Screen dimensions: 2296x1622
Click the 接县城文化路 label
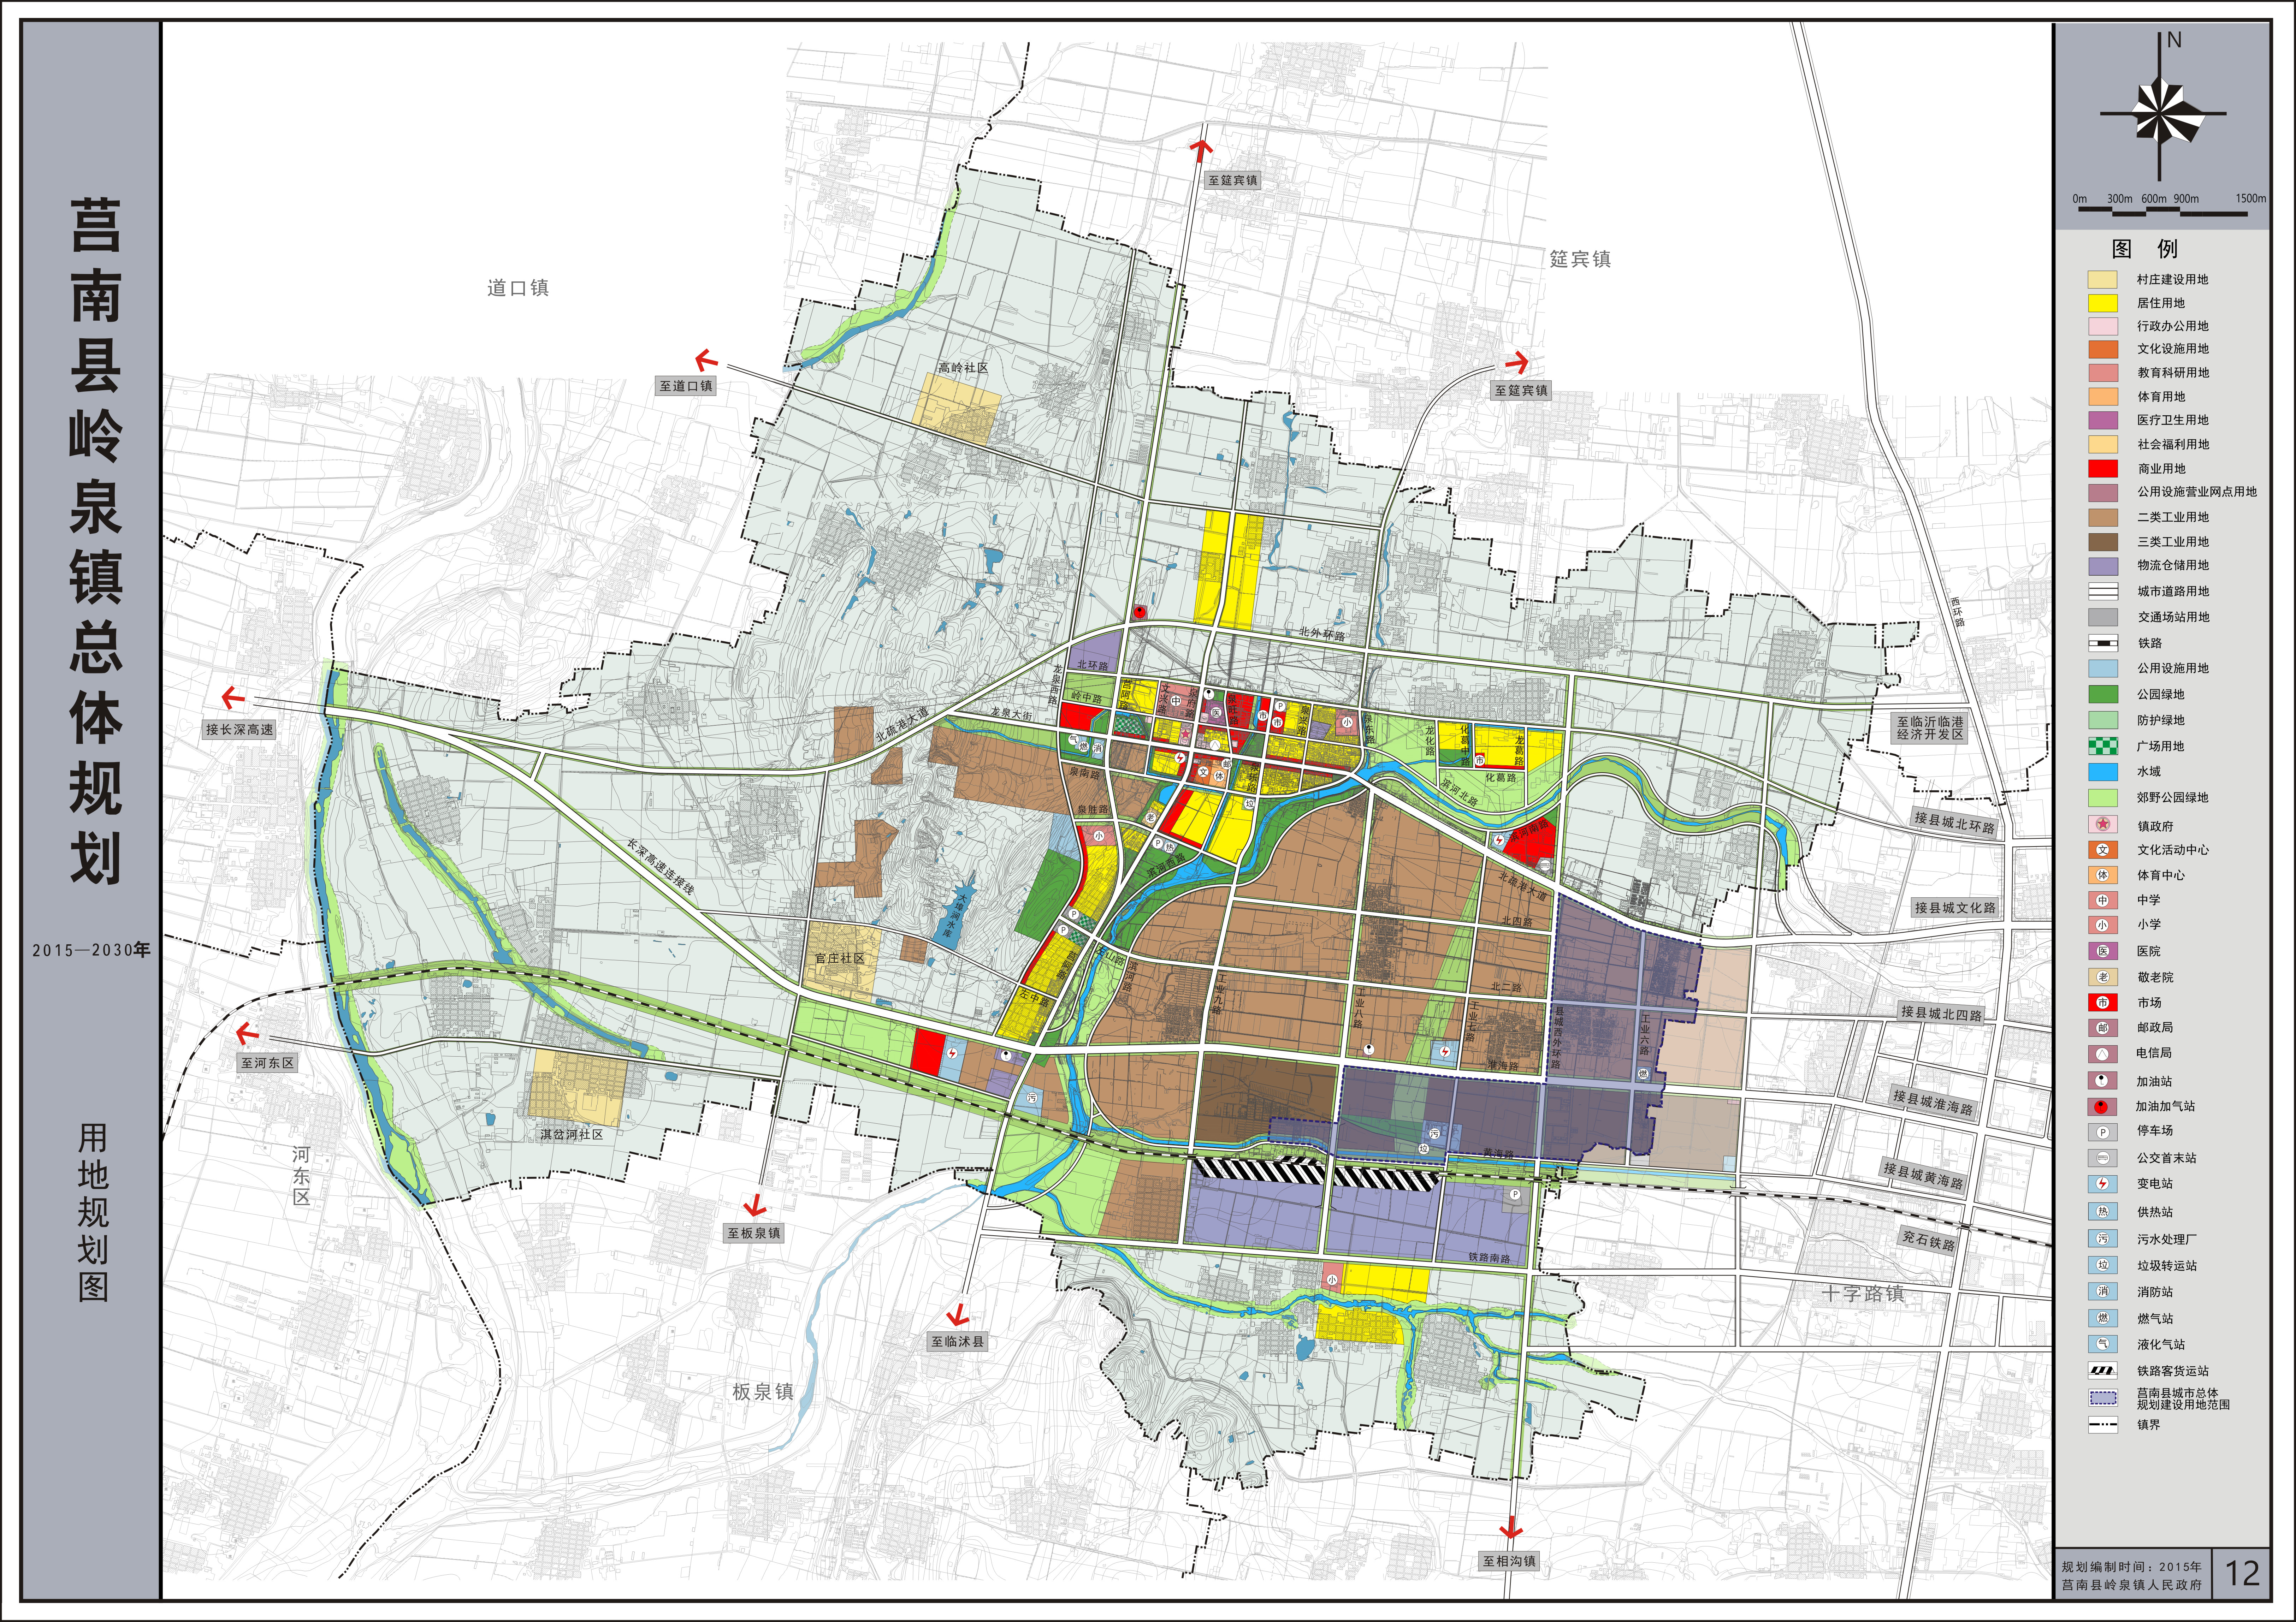coord(1955,908)
